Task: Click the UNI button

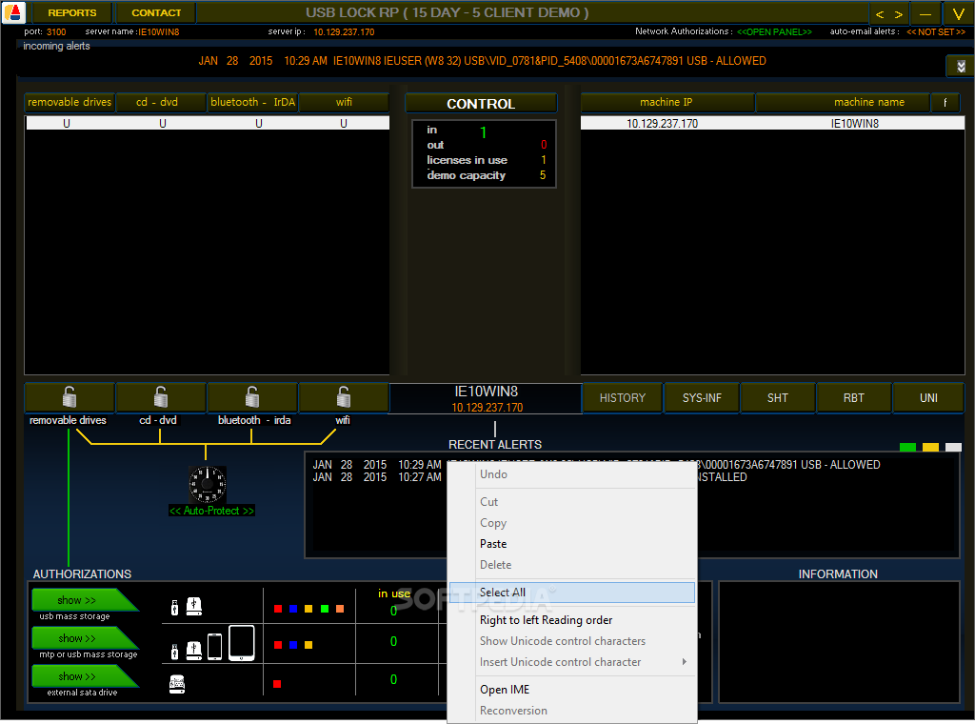Action: 928,398
